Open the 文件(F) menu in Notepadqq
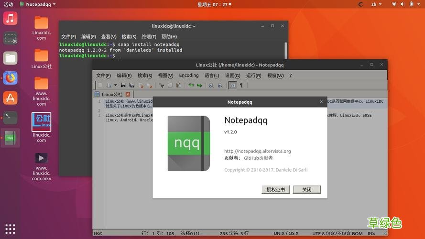 [x=103, y=76]
